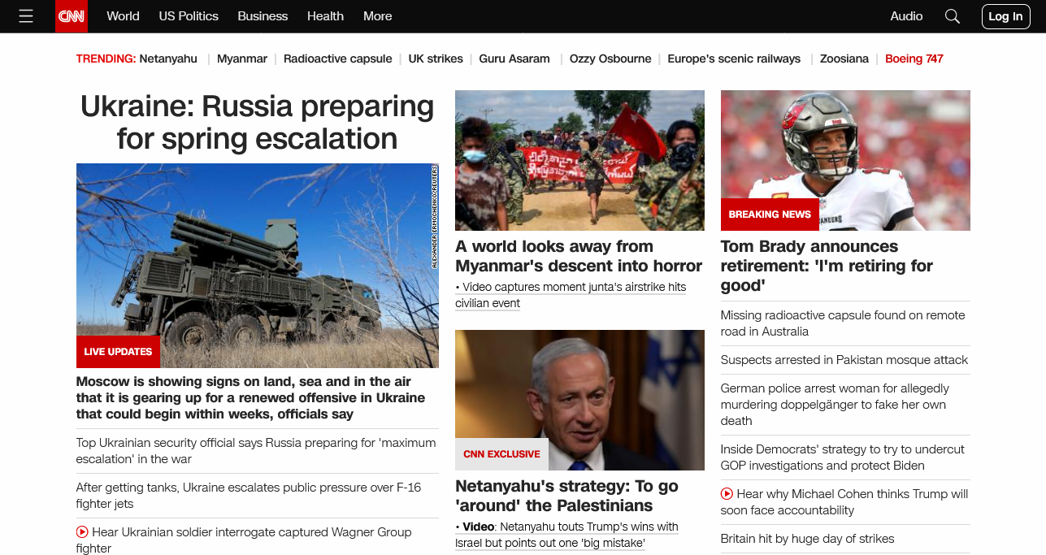Open trending topic Radioactive capsule
Viewport: 1046px width, 555px height.
pyautogui.click(x=338, y=59)
